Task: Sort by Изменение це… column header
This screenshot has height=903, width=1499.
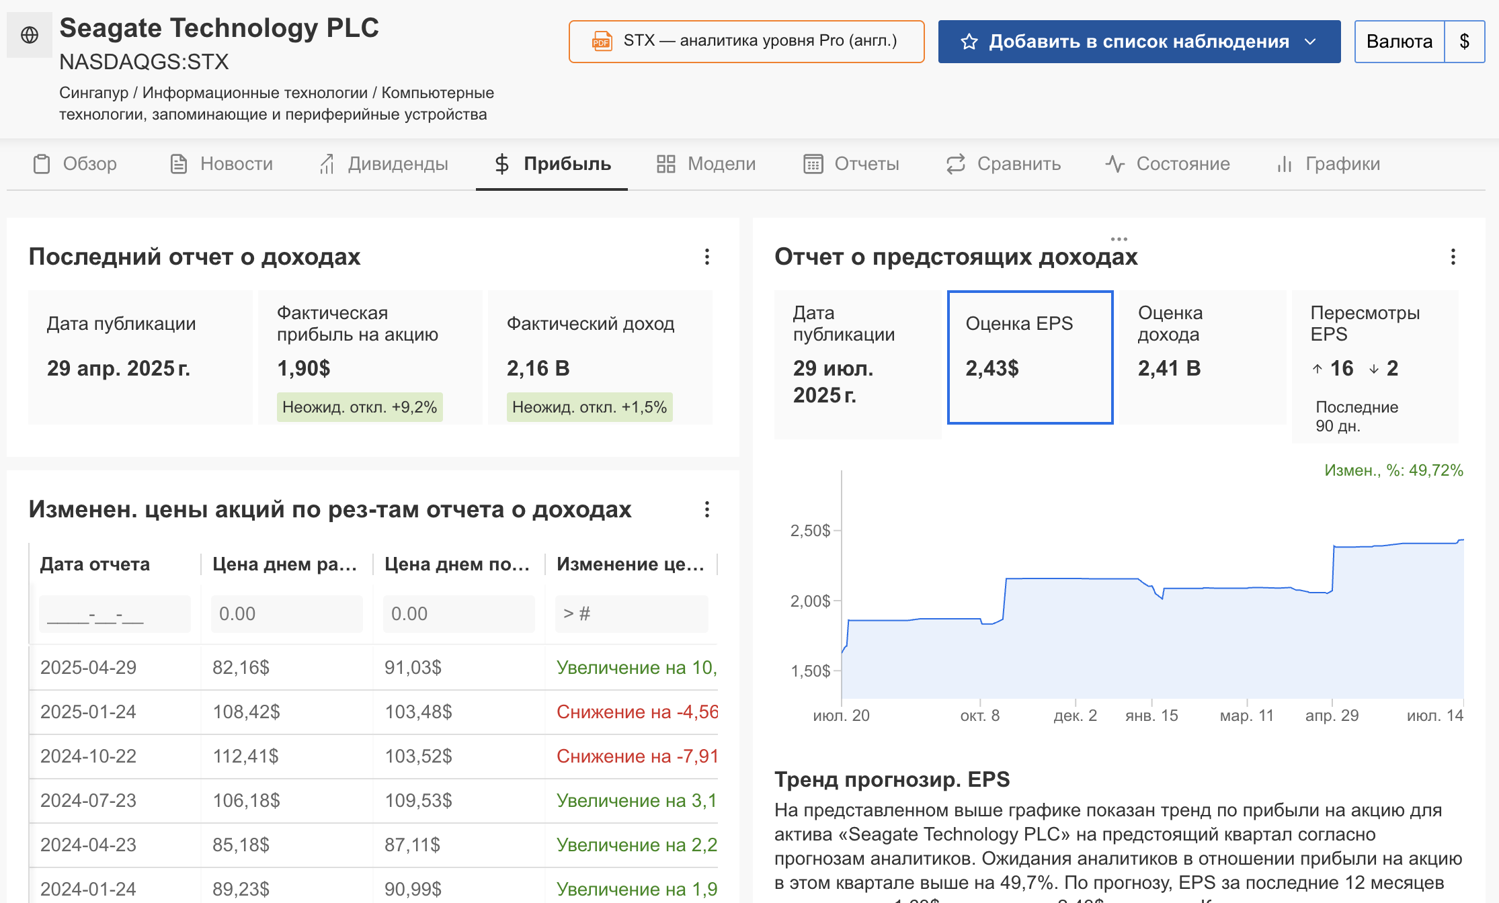Action: pos(631,564)
